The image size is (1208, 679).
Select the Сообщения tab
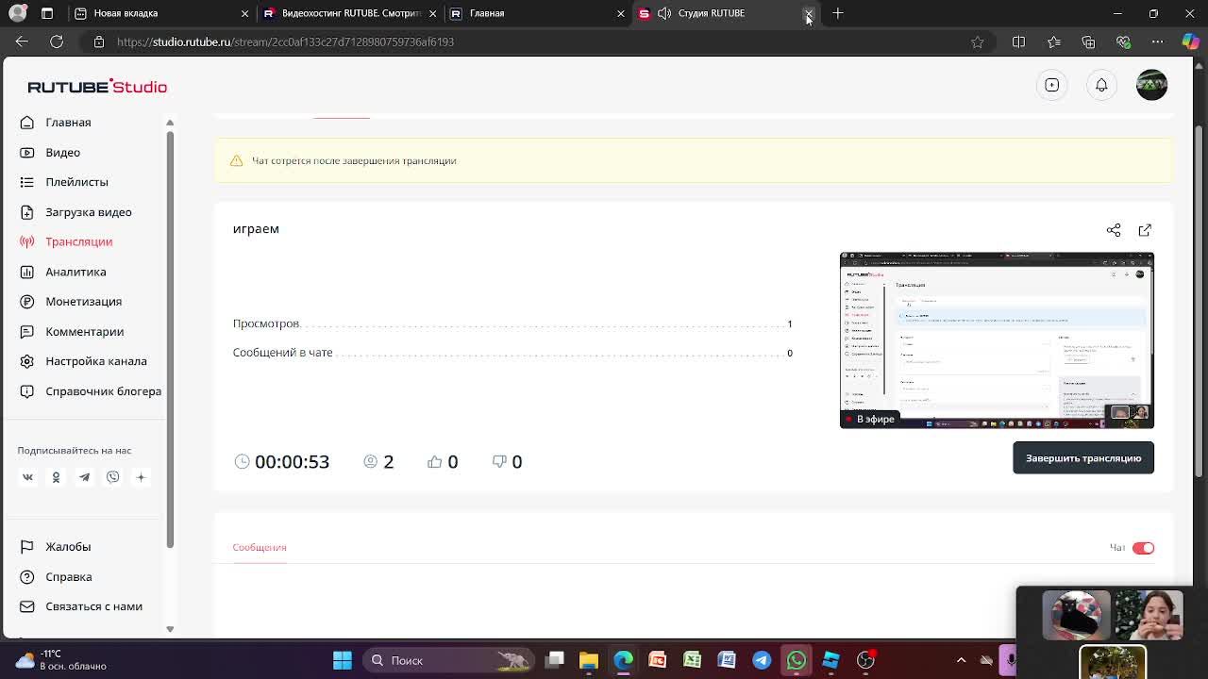tap(260, 547)
